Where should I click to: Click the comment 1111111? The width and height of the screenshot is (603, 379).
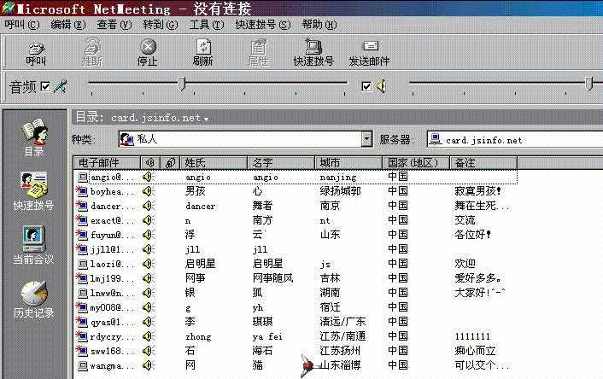(x=472, y=336)
